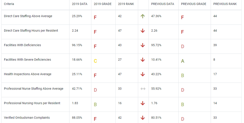The image size is (244, 123).
Task: Click the yellow C grade for Severe Deficiencies
Action: click(95, 61)
